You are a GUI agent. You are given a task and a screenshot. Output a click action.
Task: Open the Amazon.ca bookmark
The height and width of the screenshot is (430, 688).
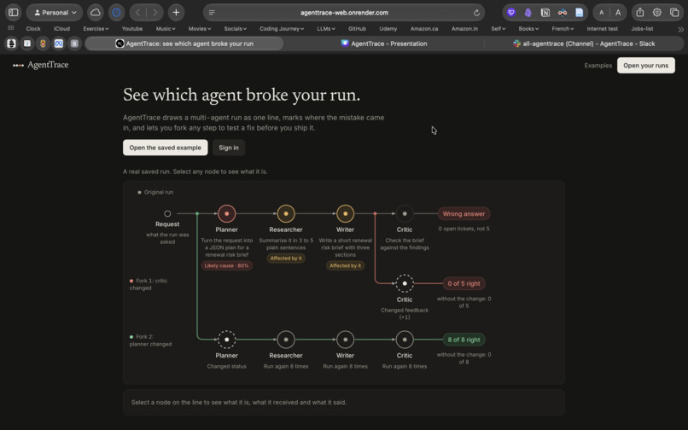point(424,28)
